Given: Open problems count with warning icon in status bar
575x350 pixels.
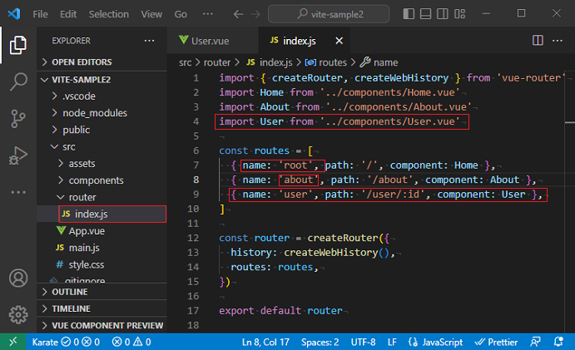Looking at the screenshot, I should click(x=131, y=342).
